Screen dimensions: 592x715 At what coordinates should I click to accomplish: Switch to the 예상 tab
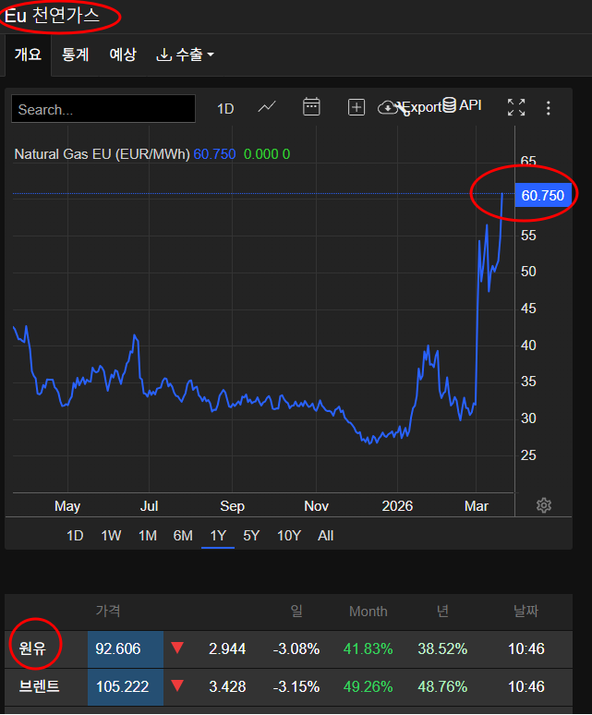tap(123, 55)
